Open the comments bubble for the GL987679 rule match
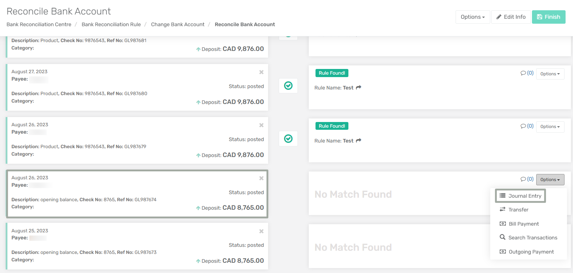The width and height of the screenshot is (573, 273). point(527,126)
